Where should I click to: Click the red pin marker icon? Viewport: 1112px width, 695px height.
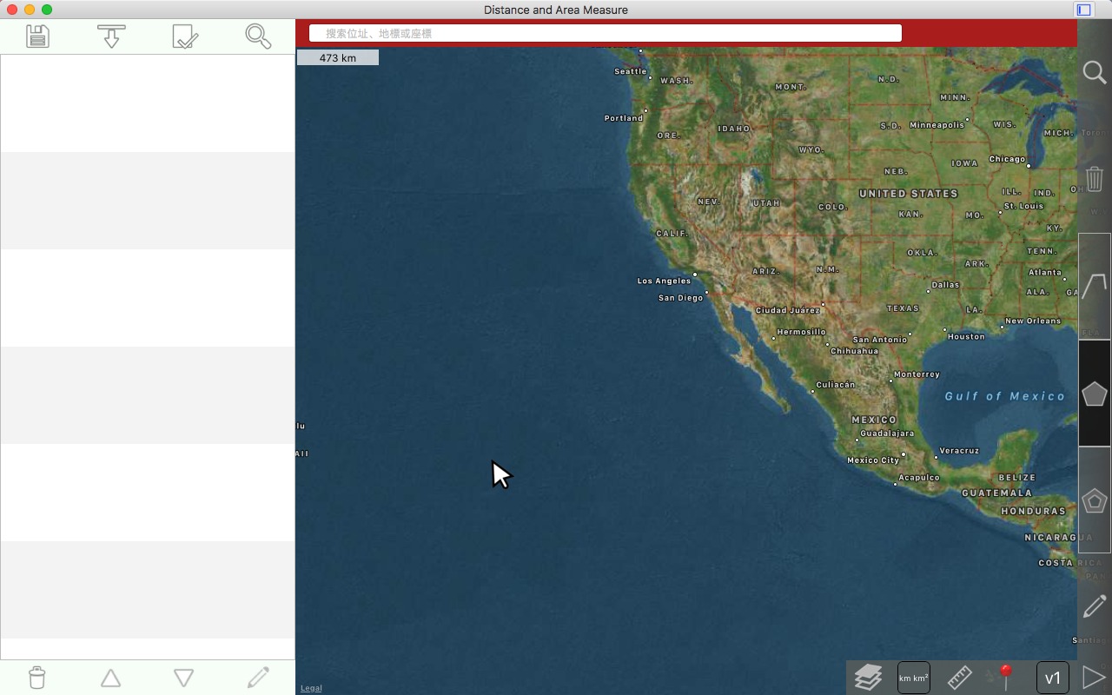[x=1005, y=677]
